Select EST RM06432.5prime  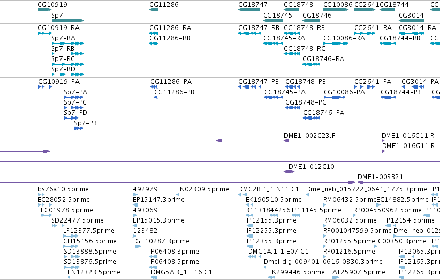point(350,200)
